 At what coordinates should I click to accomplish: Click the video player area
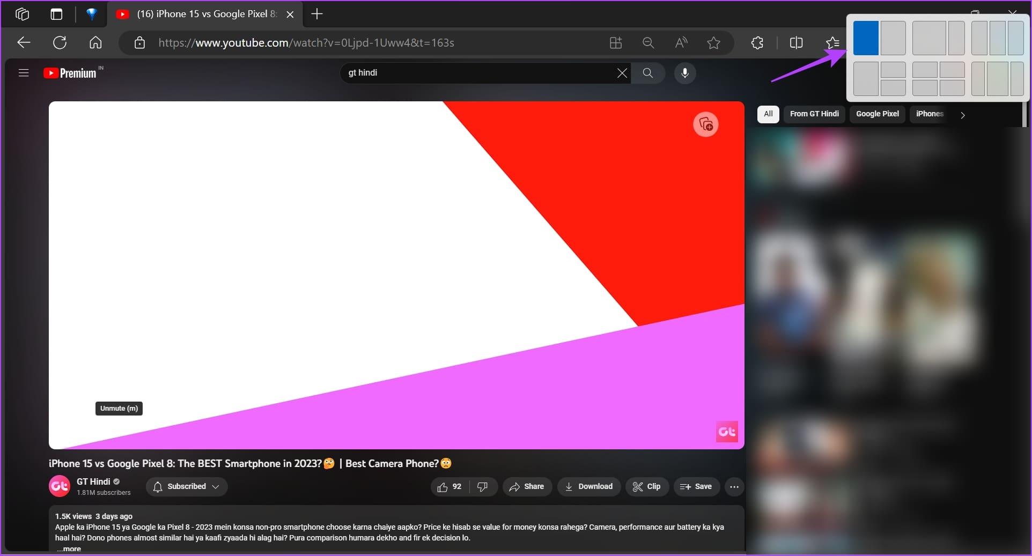[396, 275]
